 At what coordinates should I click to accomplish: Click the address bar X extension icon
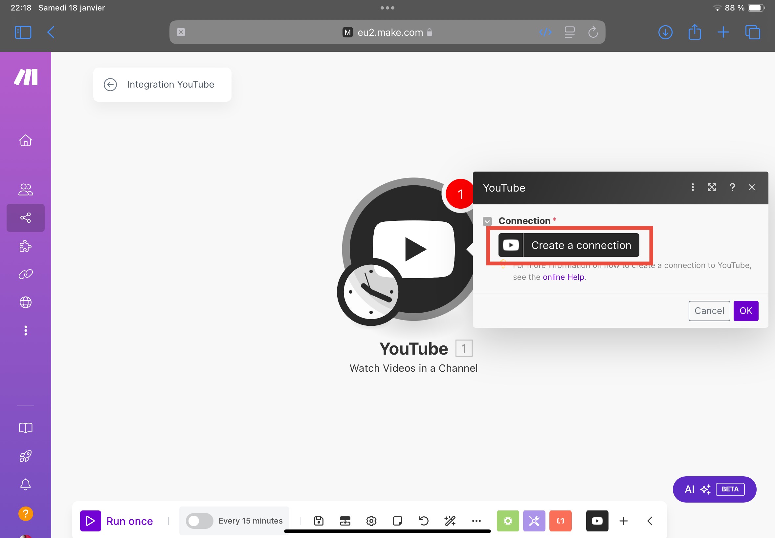coord(181,32)
